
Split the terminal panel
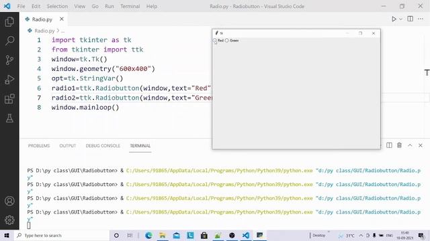point(389,145)
